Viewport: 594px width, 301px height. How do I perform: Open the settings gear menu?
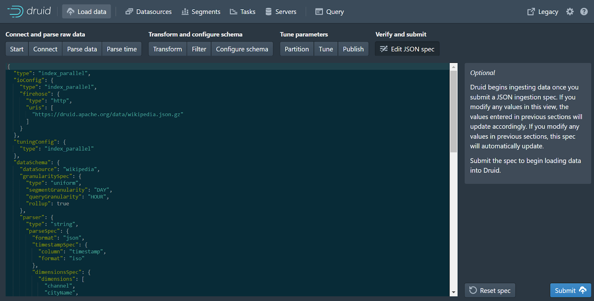coord(570,12)
